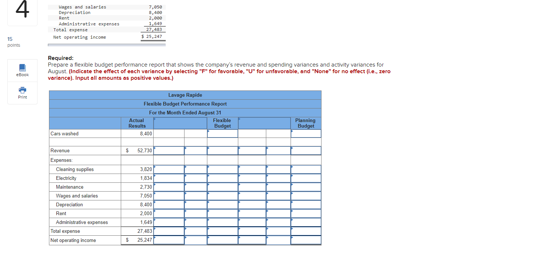Click Rent row Flexible Budget input
This screenshot has width=548, height=260.
click(x=222, y=213)
